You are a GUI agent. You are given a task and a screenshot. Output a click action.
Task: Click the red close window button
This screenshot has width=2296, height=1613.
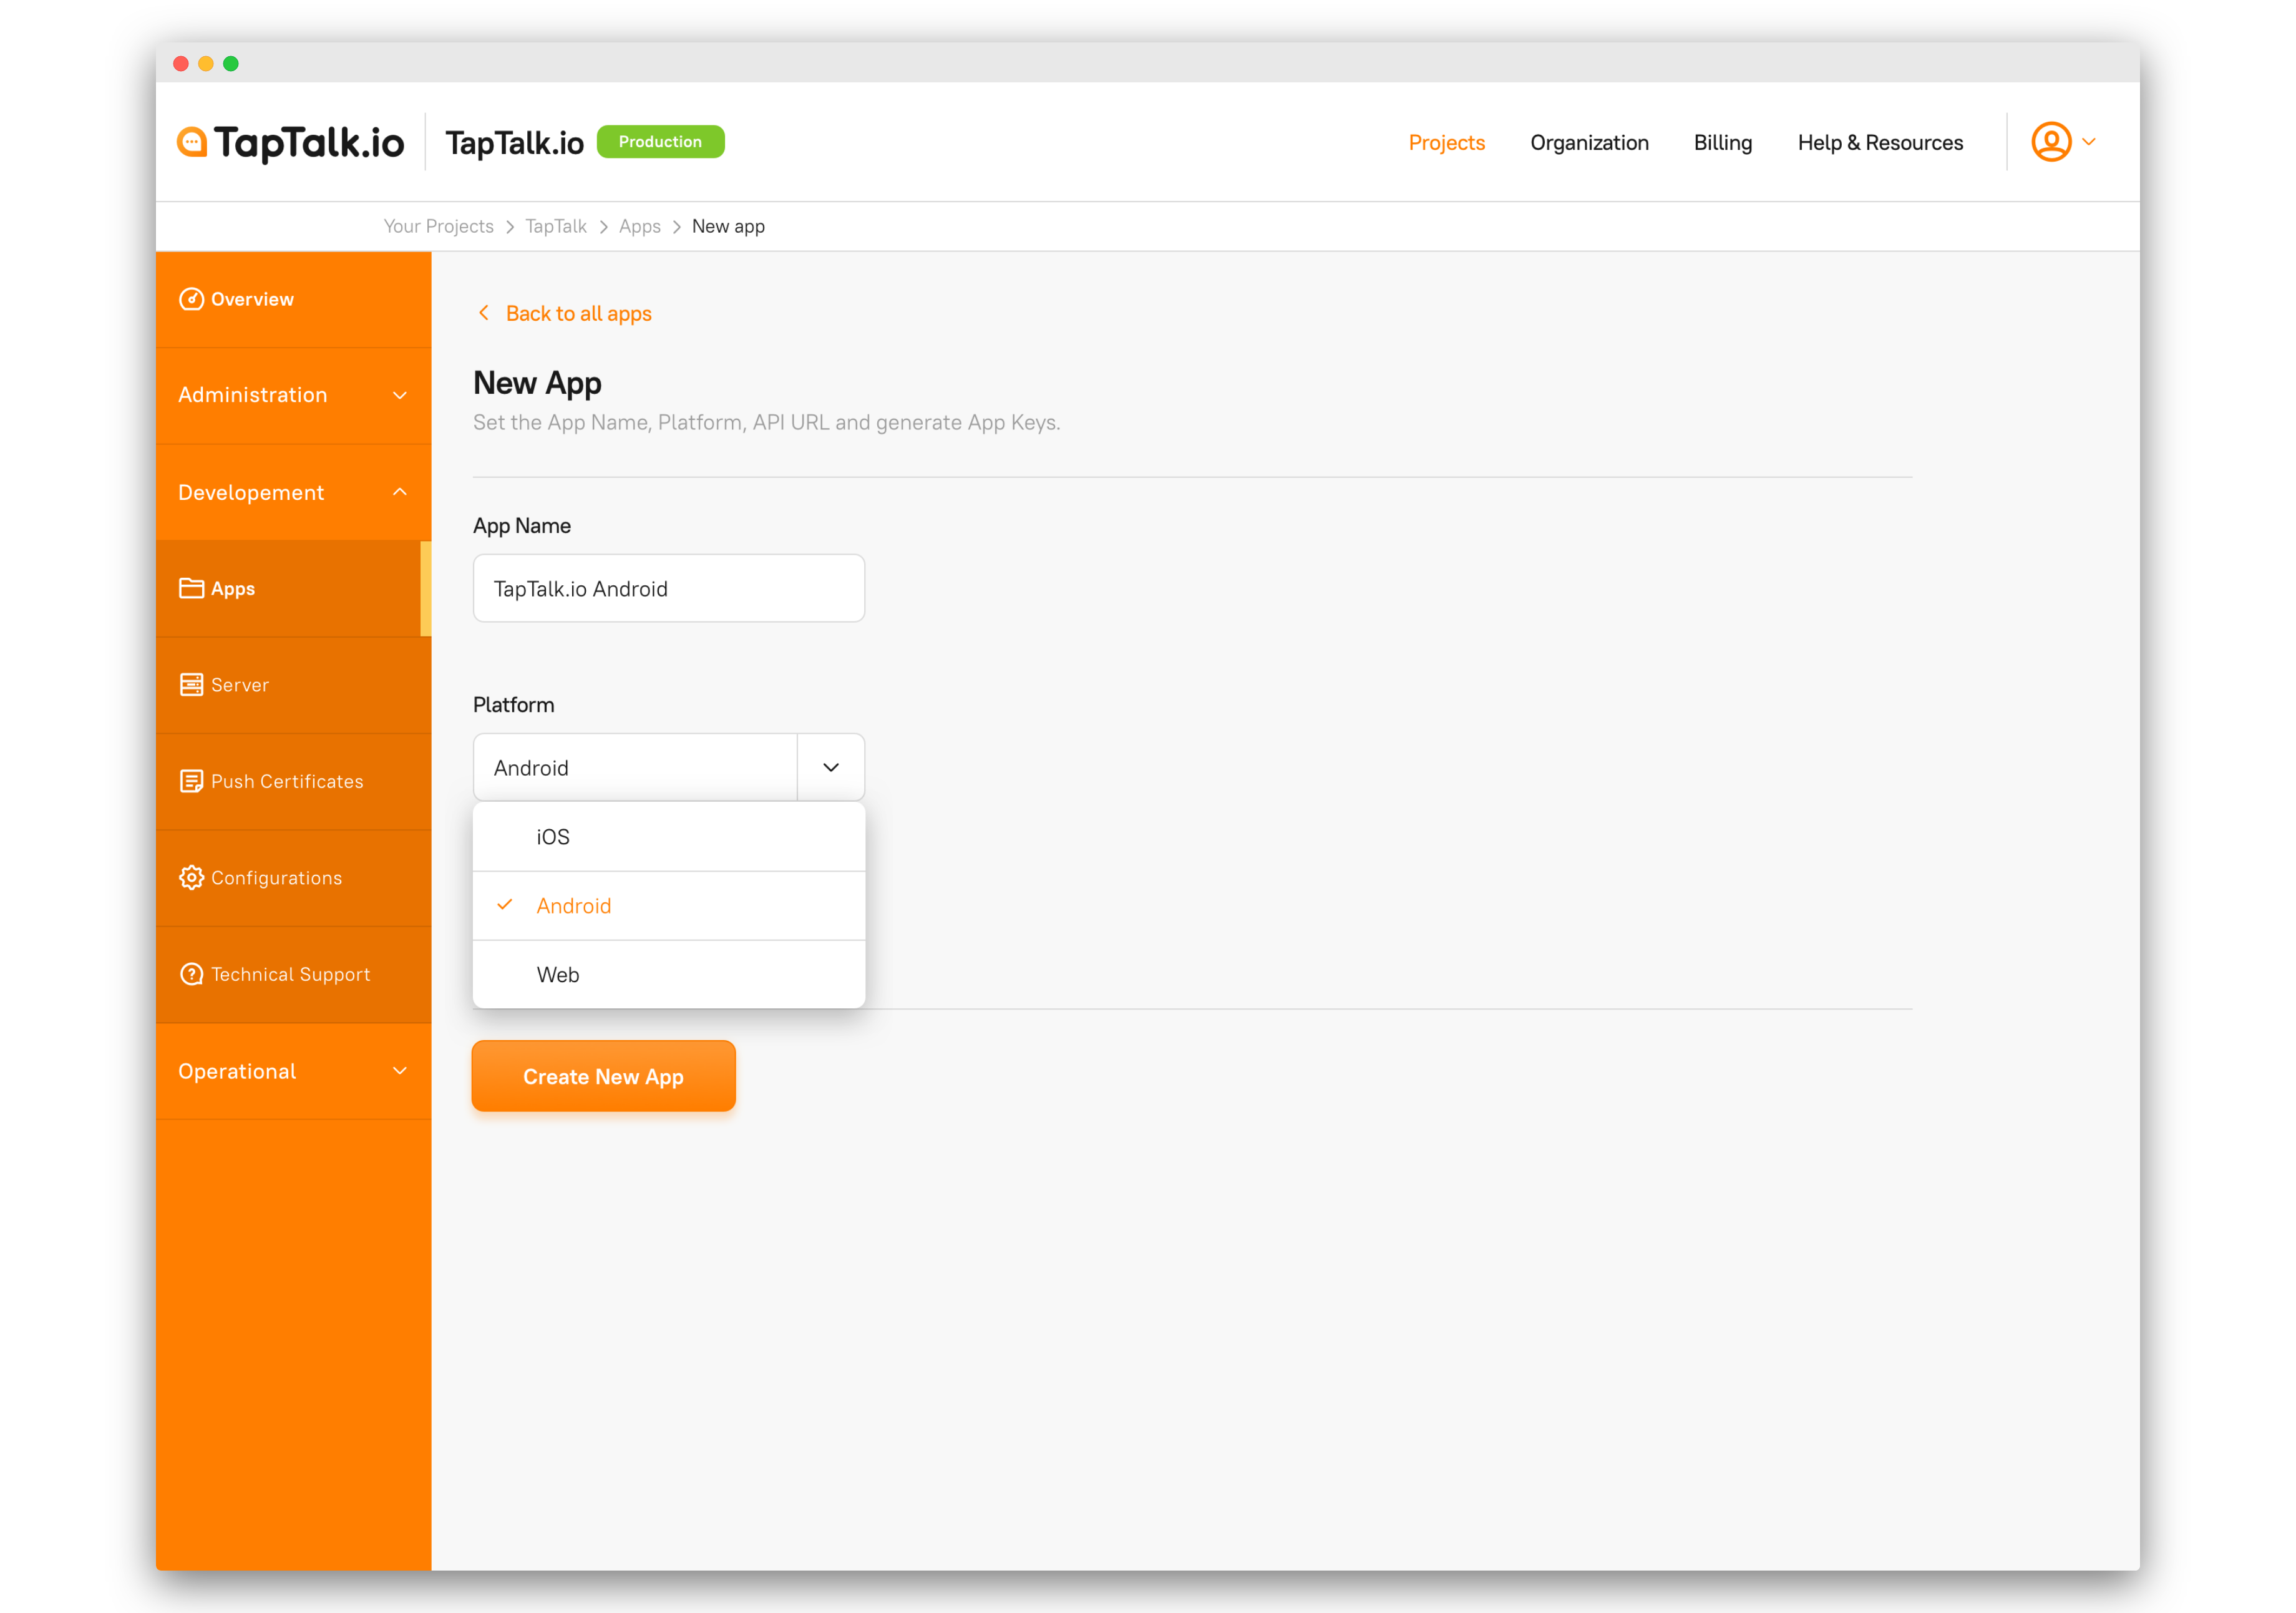pyautogui.click(x=181, y=63)
